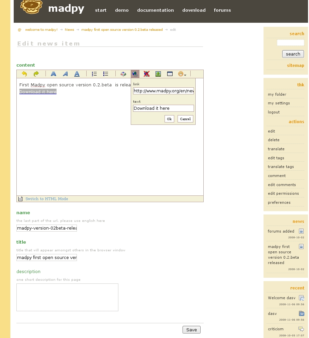Image resolution: width=309 pixels, height=338 pixels.
Task: Click the translate action link
Action: pos(276,149)
